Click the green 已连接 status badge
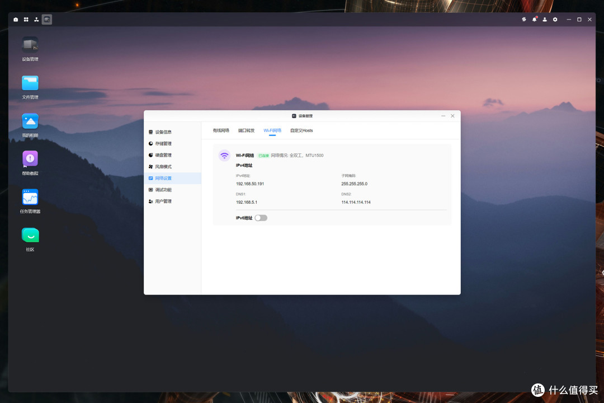Screen dimensions: 604x403 click(x=263, y=156)
